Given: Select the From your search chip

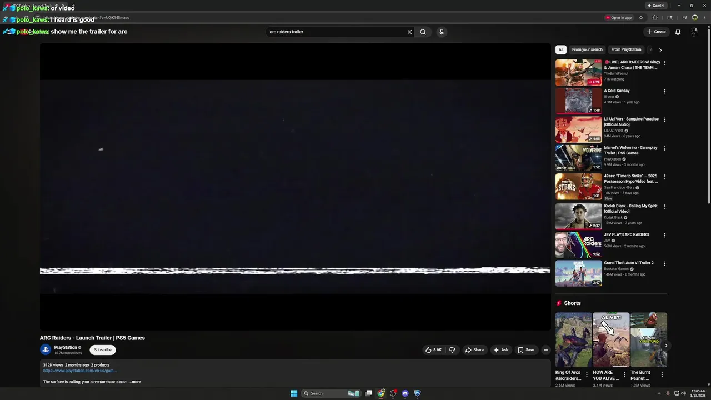Looking at the screenshot, I should pos(587,49).
